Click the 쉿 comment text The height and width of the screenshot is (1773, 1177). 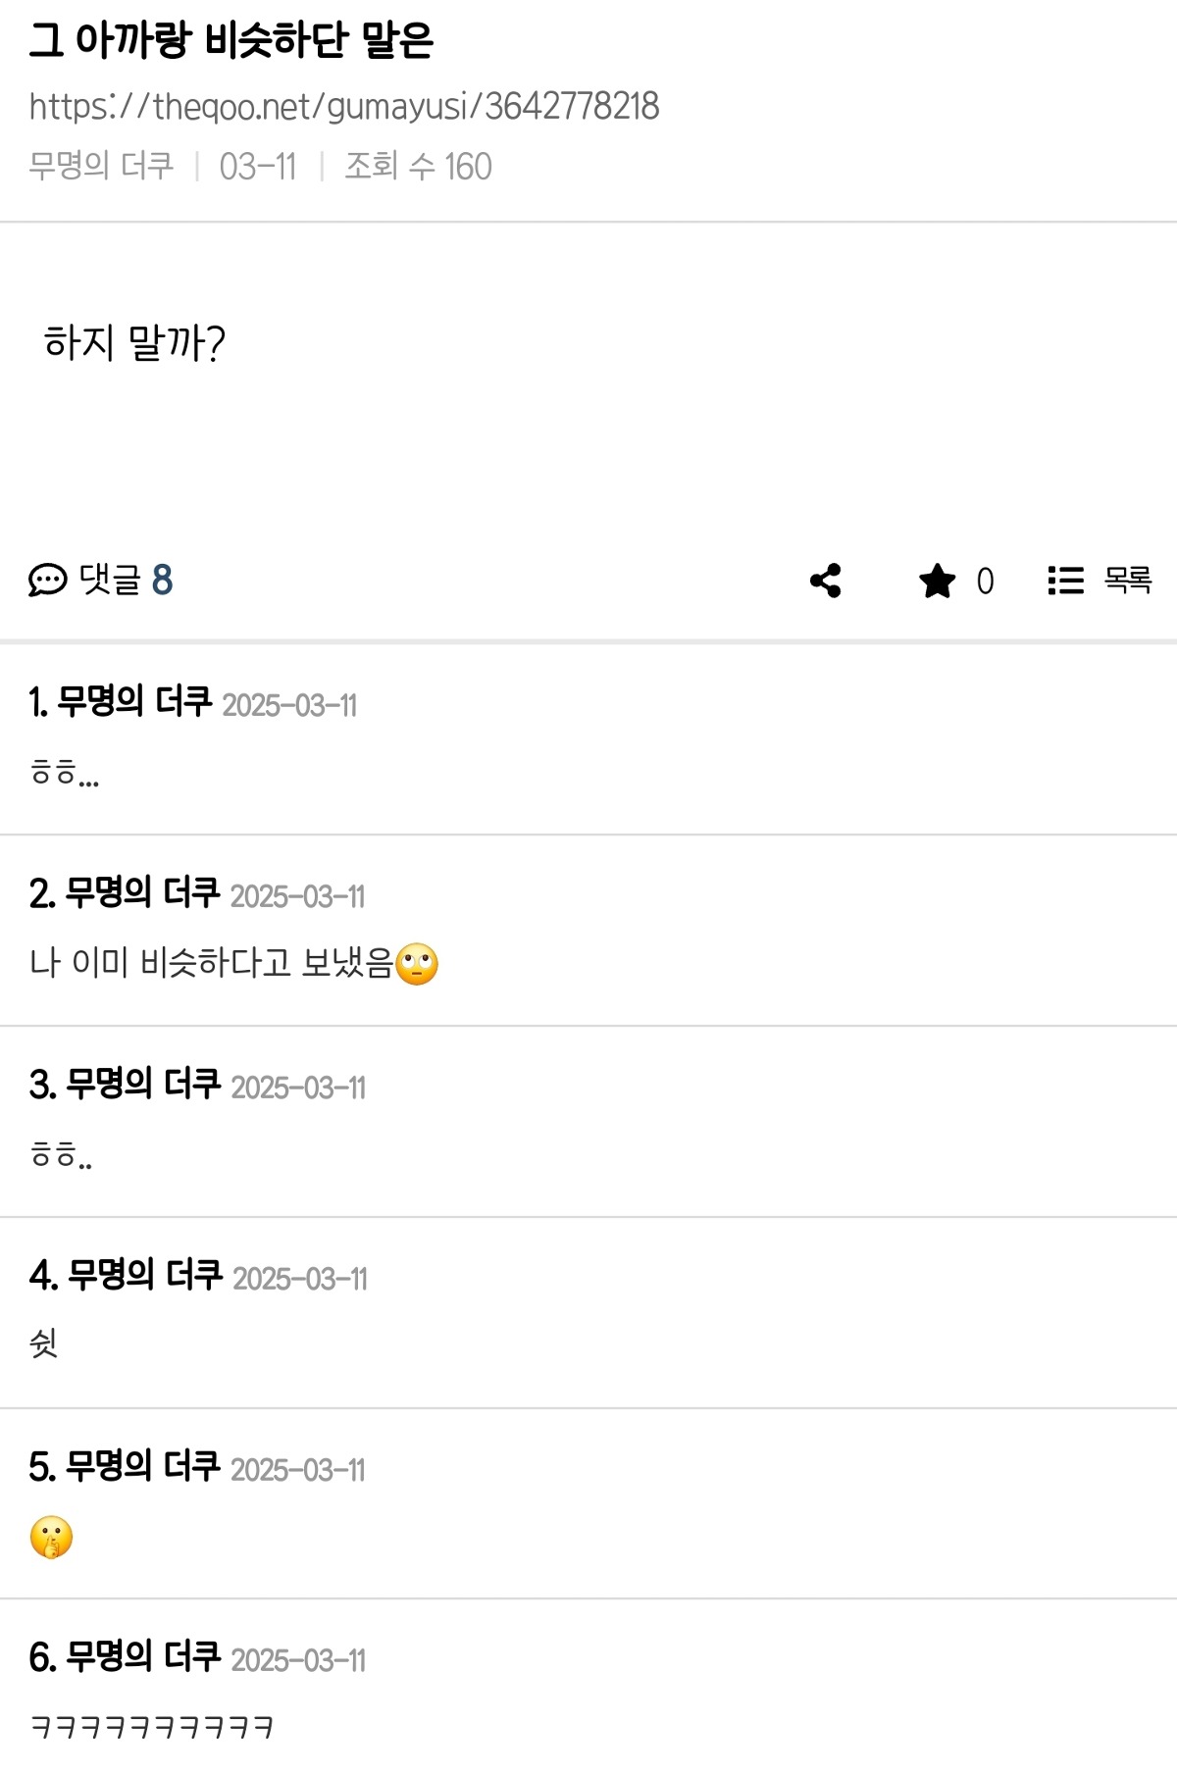[44, 1343]
